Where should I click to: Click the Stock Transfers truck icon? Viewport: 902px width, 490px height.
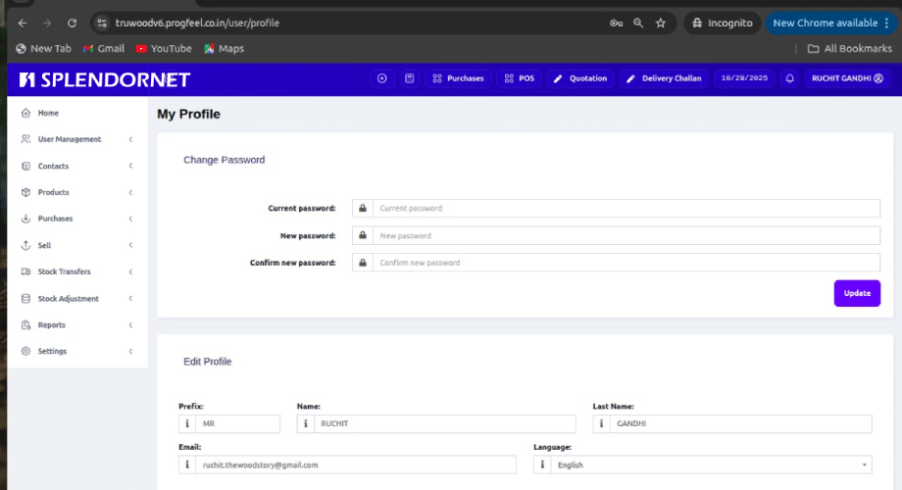26,271
